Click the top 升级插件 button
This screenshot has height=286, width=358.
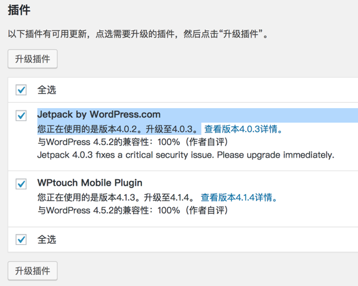[32, 59]
